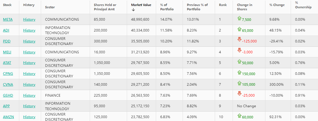Click the green up arrow in META row
The image size is (318, 121).
[x=239, y=18]
